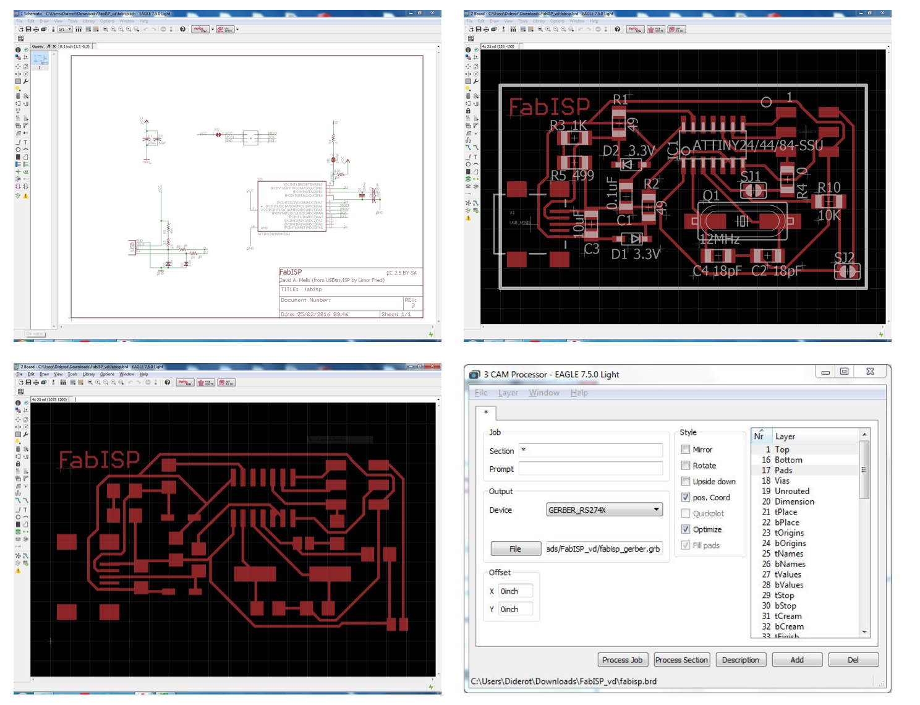Select the Bottom layer row in the layer list
This screenshot has height=705, width=920.
pyautogui.click(x=805, y=460)
